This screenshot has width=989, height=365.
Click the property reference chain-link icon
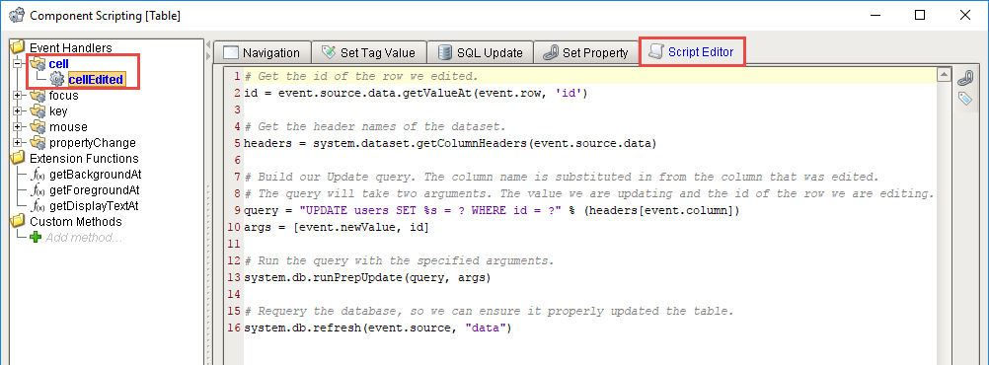(965, 78)
